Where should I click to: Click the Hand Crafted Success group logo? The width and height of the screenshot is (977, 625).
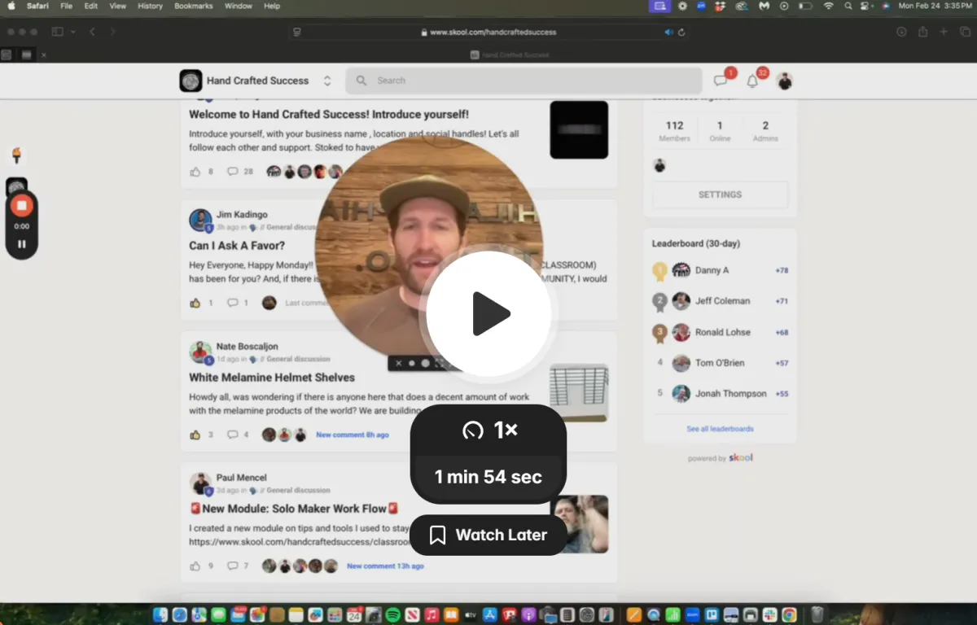pyautogui.click(x=191, y=81)
